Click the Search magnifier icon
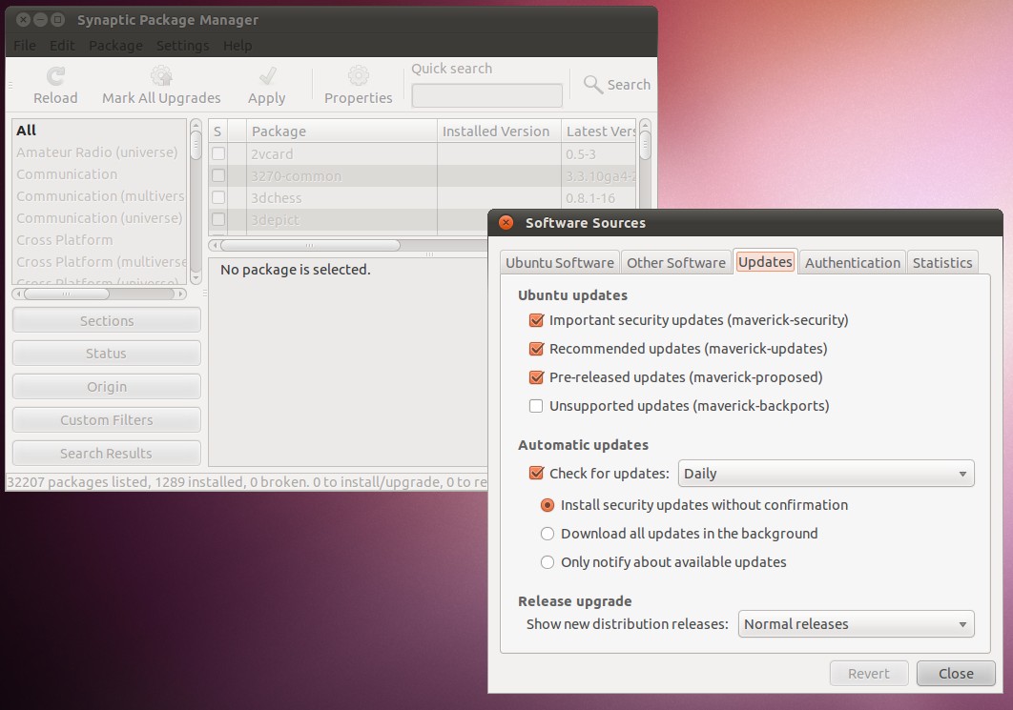The image size is (1013, 710). tap(593, 85)
